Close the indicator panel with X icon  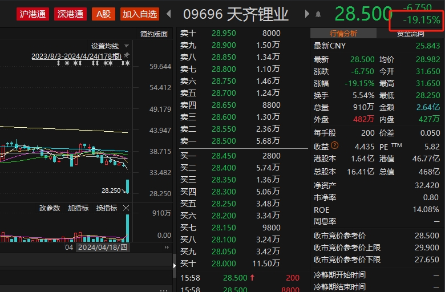coord(126,208)
